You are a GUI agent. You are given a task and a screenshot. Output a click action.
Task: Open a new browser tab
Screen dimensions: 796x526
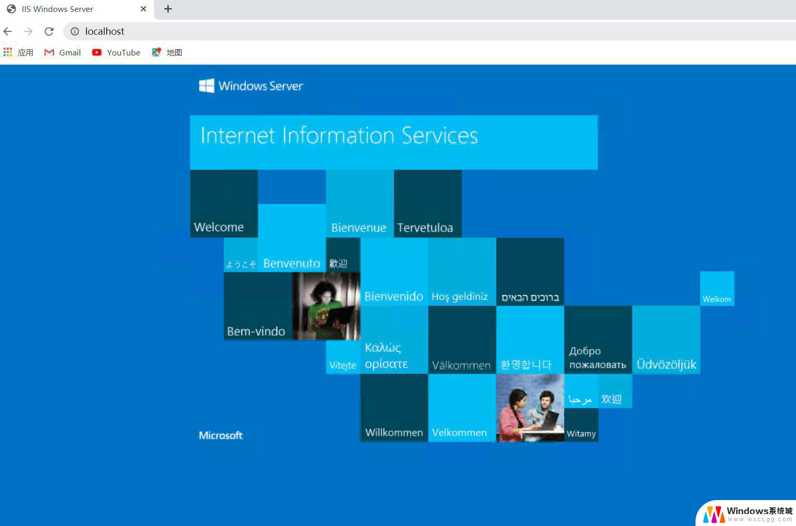[168, 9]
